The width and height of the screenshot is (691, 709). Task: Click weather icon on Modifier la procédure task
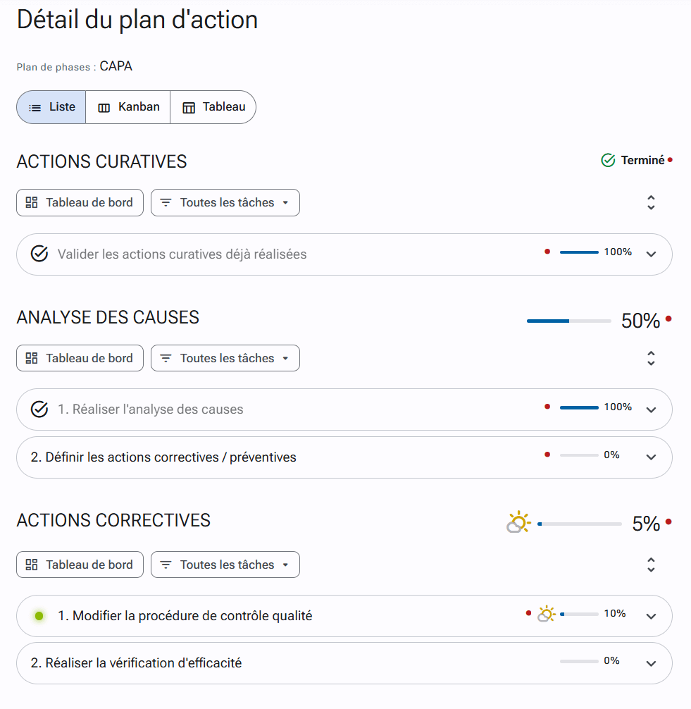(x=547, y=614)
